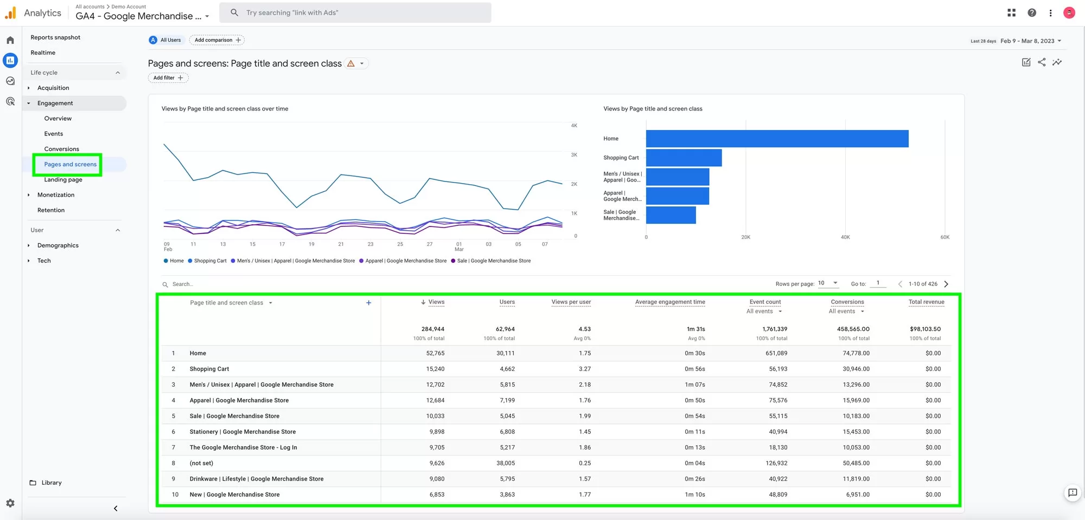Click the Customize report icon

click(1026, 62)
